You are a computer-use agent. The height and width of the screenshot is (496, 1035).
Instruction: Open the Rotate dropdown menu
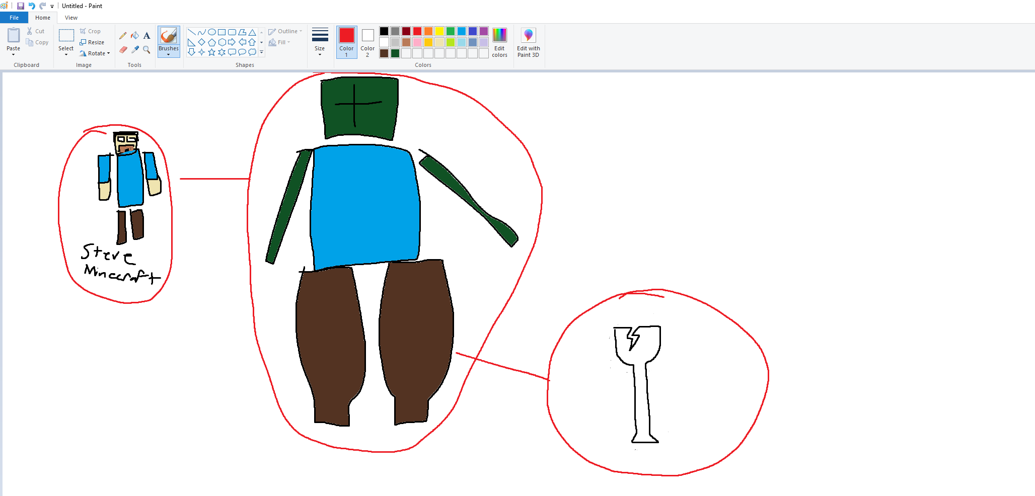pos(95,53)
